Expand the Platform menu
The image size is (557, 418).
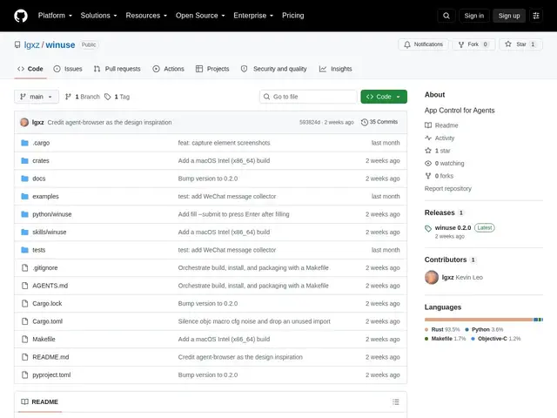[x=55, y=16]
